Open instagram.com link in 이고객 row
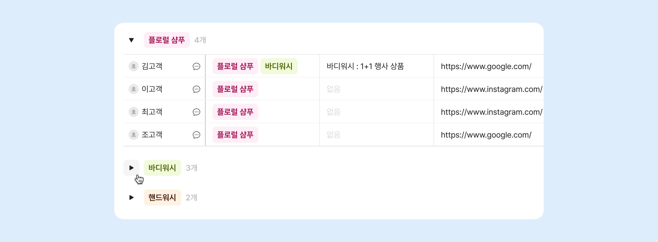 click(491, 89)
